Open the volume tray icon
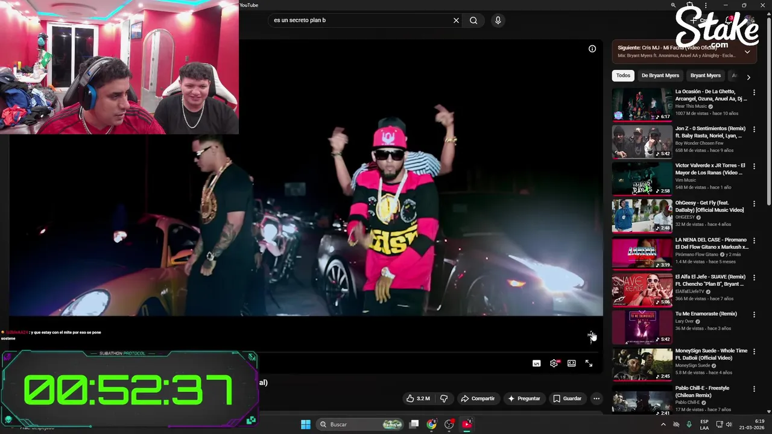The image size is (772, 434). (729, 424)
